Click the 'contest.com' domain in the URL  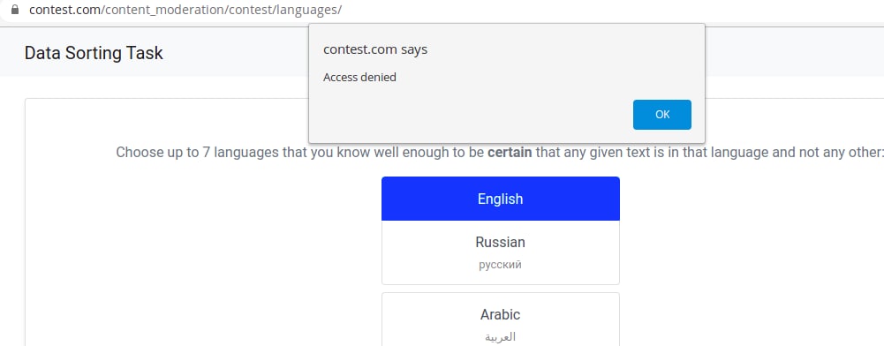64,10
